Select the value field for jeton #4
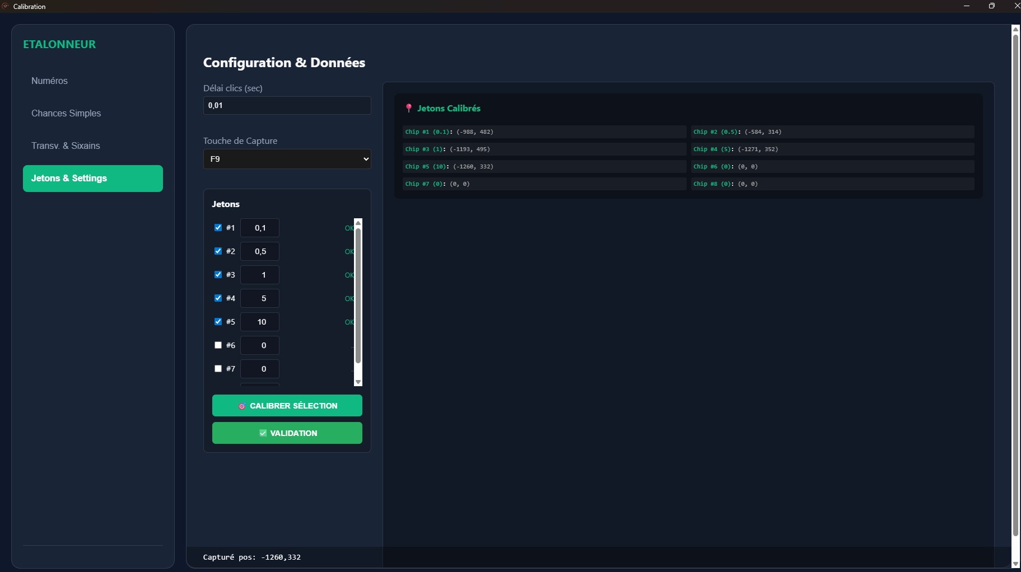The height and width of the screenshot is (572, 1021). click(259, 298)
